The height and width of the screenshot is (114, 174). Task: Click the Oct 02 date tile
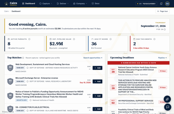[113, 102]
